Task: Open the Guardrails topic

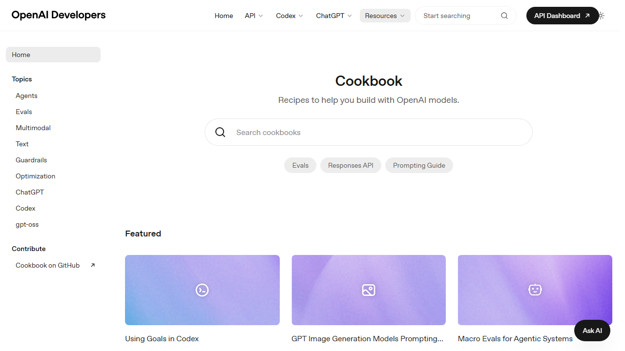Action: coord(31,160)
